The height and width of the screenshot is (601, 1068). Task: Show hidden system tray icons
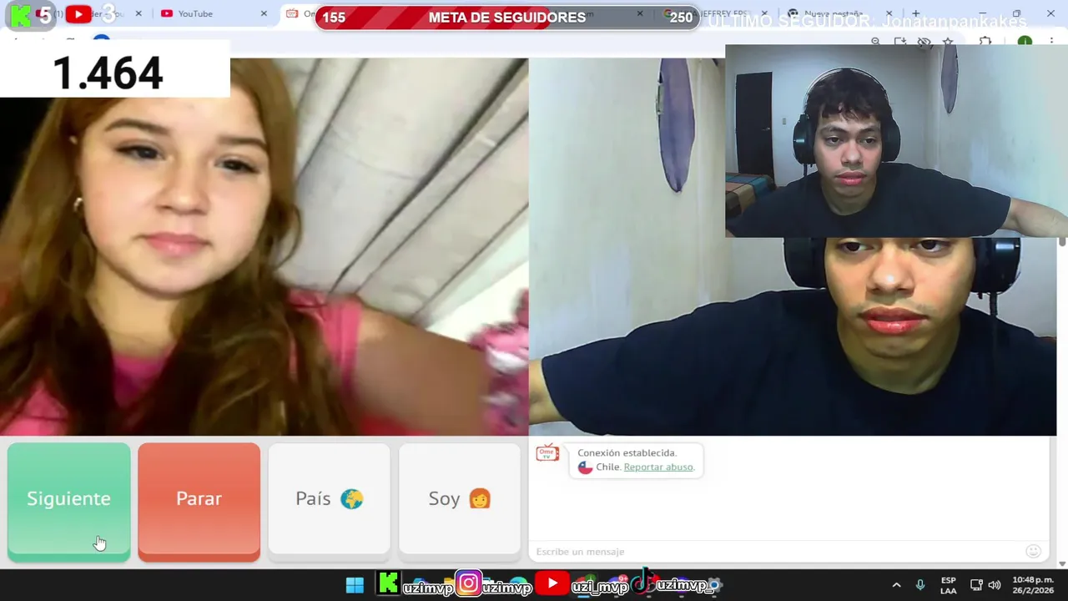pos(896,585)
